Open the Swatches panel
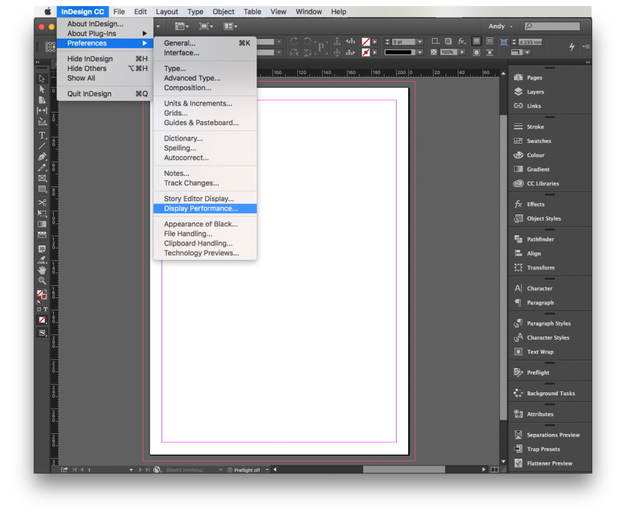The image size is (625, 520). [538, 141]
